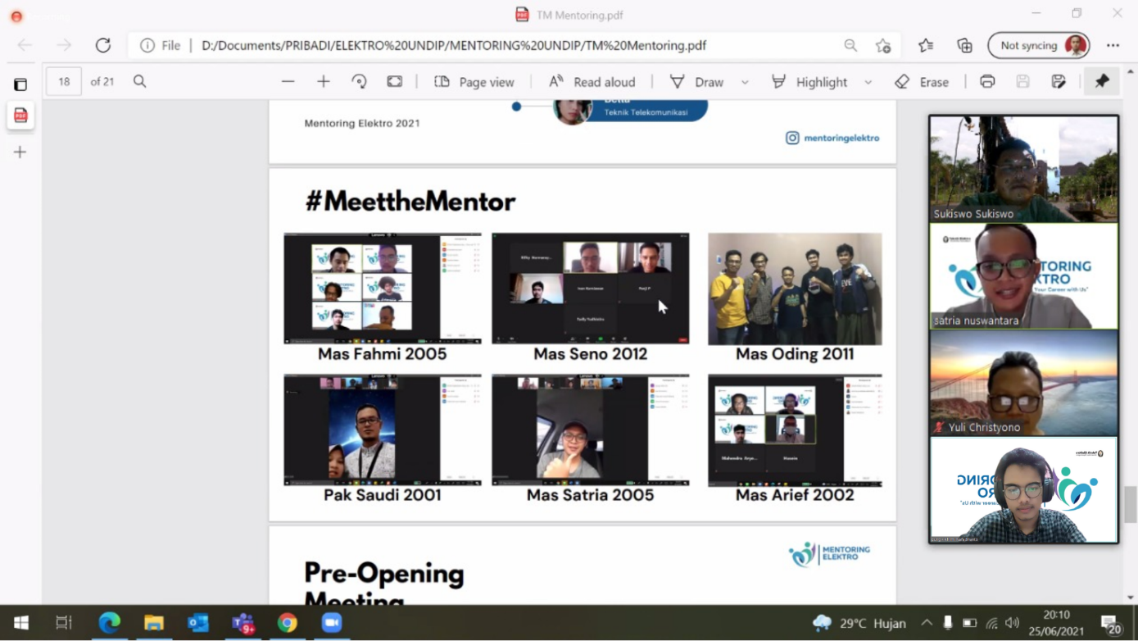Click the Fit to page icon

[x=395, y=82]
